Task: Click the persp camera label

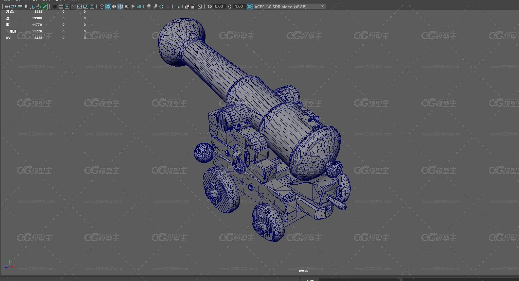Action: (x=304, y=271)
